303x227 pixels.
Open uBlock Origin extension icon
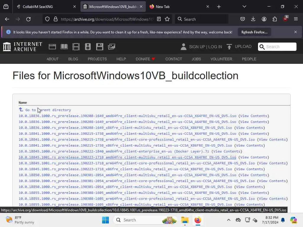[285, 19]
